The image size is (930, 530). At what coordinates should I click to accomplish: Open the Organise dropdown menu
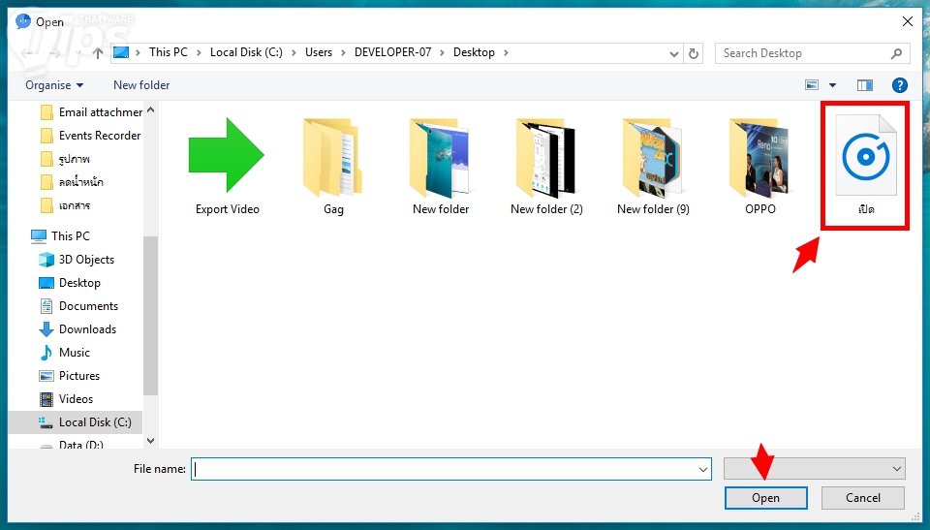[x=54, y=85]
